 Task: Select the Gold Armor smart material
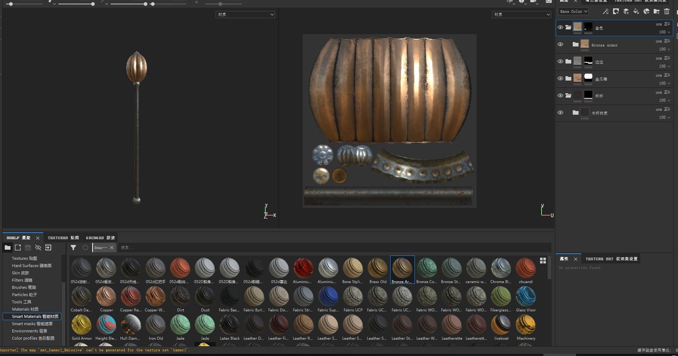(x=82, y=325)
